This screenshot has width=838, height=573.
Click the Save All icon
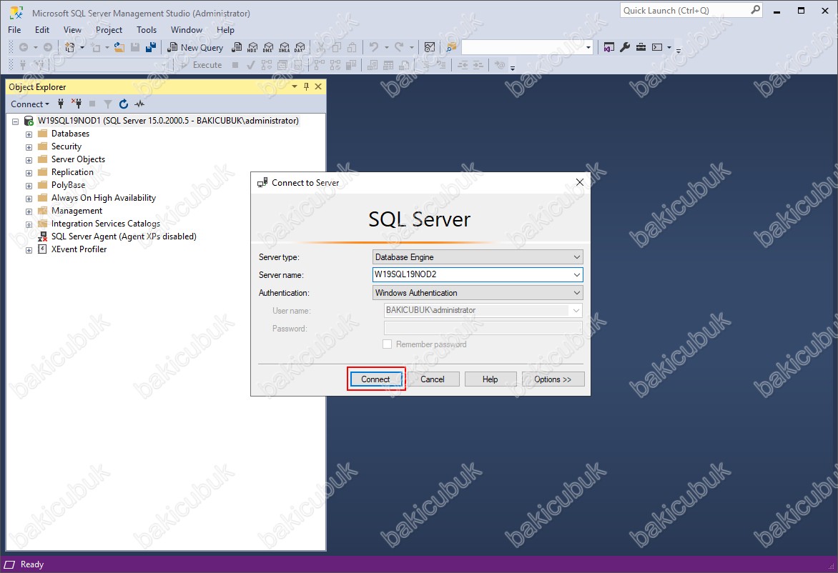[x=152, y=48]
